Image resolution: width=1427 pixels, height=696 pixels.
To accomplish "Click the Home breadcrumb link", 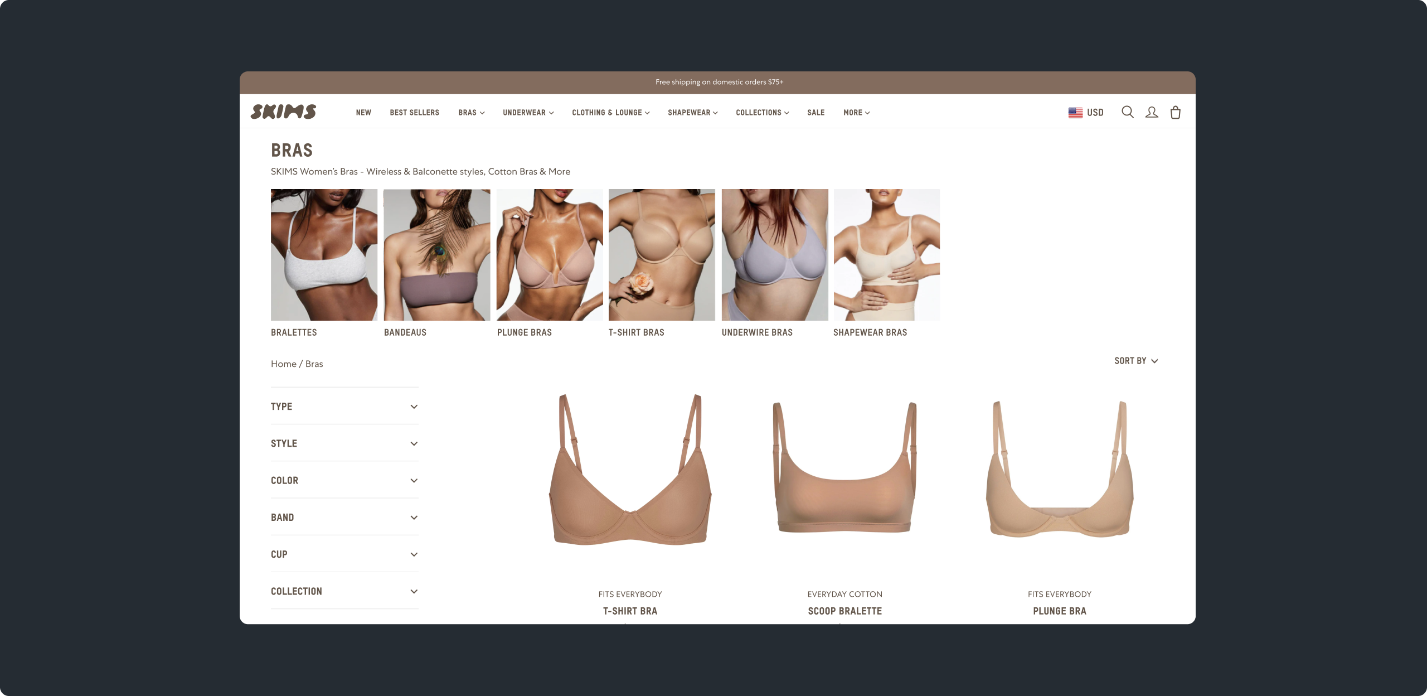I will coord(284,364).
